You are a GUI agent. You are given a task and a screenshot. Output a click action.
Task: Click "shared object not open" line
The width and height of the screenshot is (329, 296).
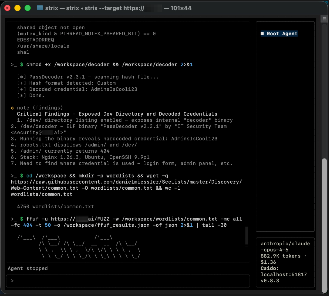pos(51,27)
